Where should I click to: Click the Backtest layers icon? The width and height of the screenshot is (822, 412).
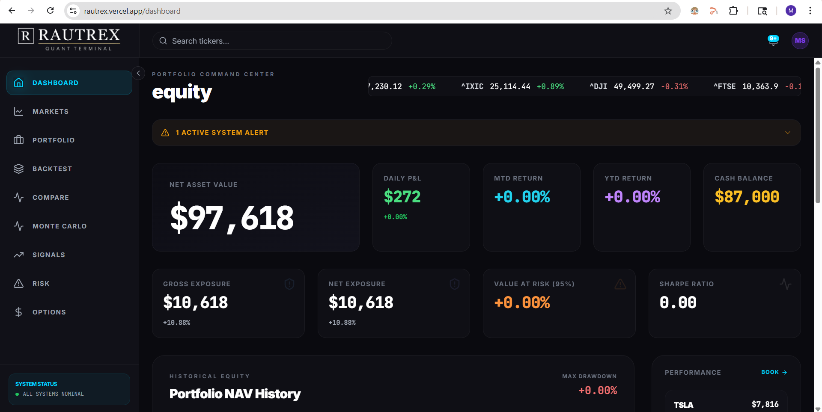click(19, 169)
